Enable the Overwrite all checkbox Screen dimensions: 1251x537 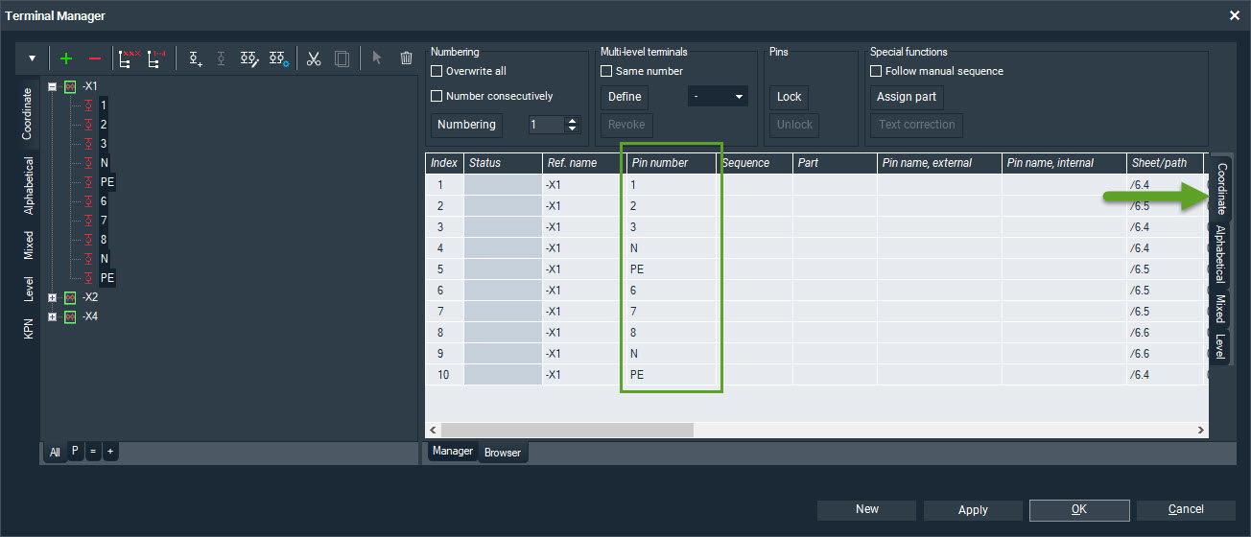point(437,71)
